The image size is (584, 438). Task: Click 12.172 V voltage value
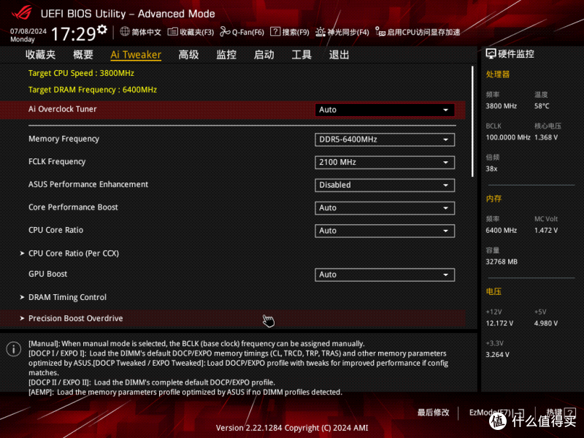click(x=499, y=323)
